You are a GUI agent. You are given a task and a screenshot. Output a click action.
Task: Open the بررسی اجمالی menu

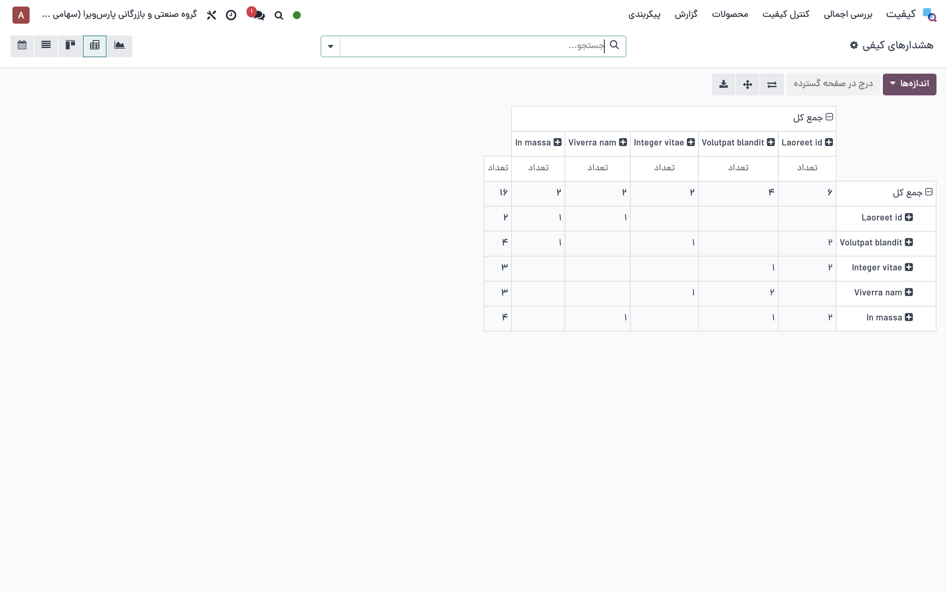click(848, 15)
